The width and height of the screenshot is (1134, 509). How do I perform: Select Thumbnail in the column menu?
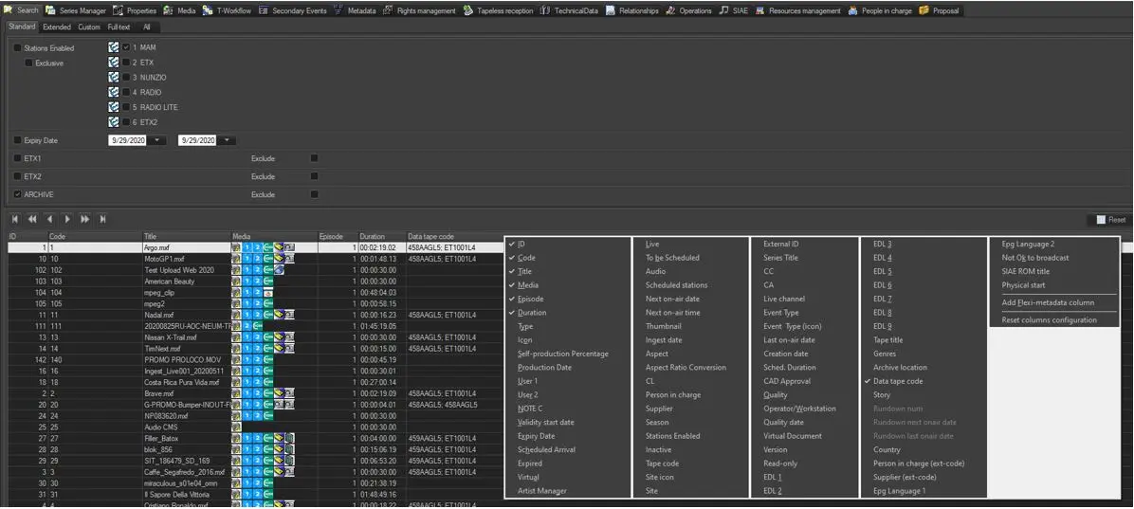pos(664,326)
